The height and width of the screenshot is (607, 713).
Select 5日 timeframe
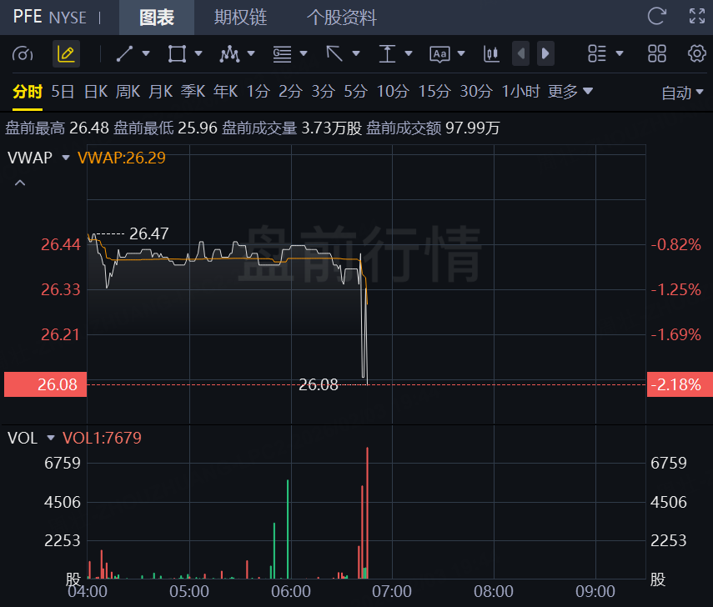(x=63, y=92)
